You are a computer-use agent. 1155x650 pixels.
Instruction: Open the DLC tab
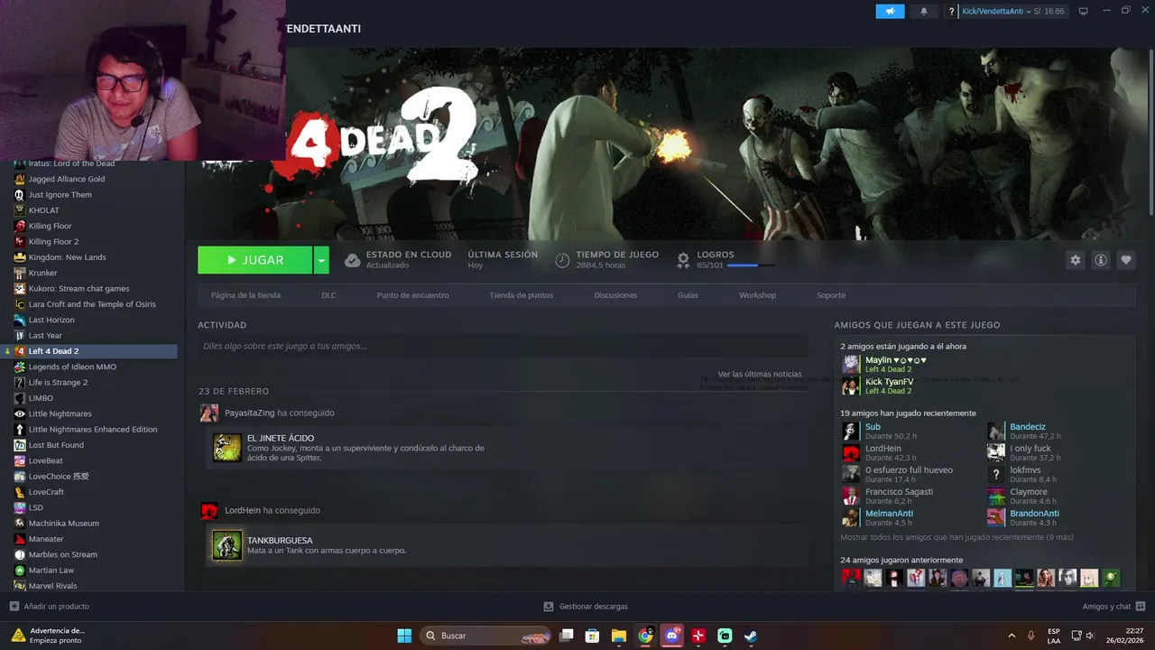point(328,295)
